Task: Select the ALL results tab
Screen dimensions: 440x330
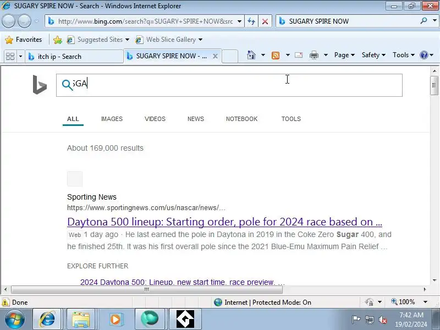Action: [x=73, y=119]
